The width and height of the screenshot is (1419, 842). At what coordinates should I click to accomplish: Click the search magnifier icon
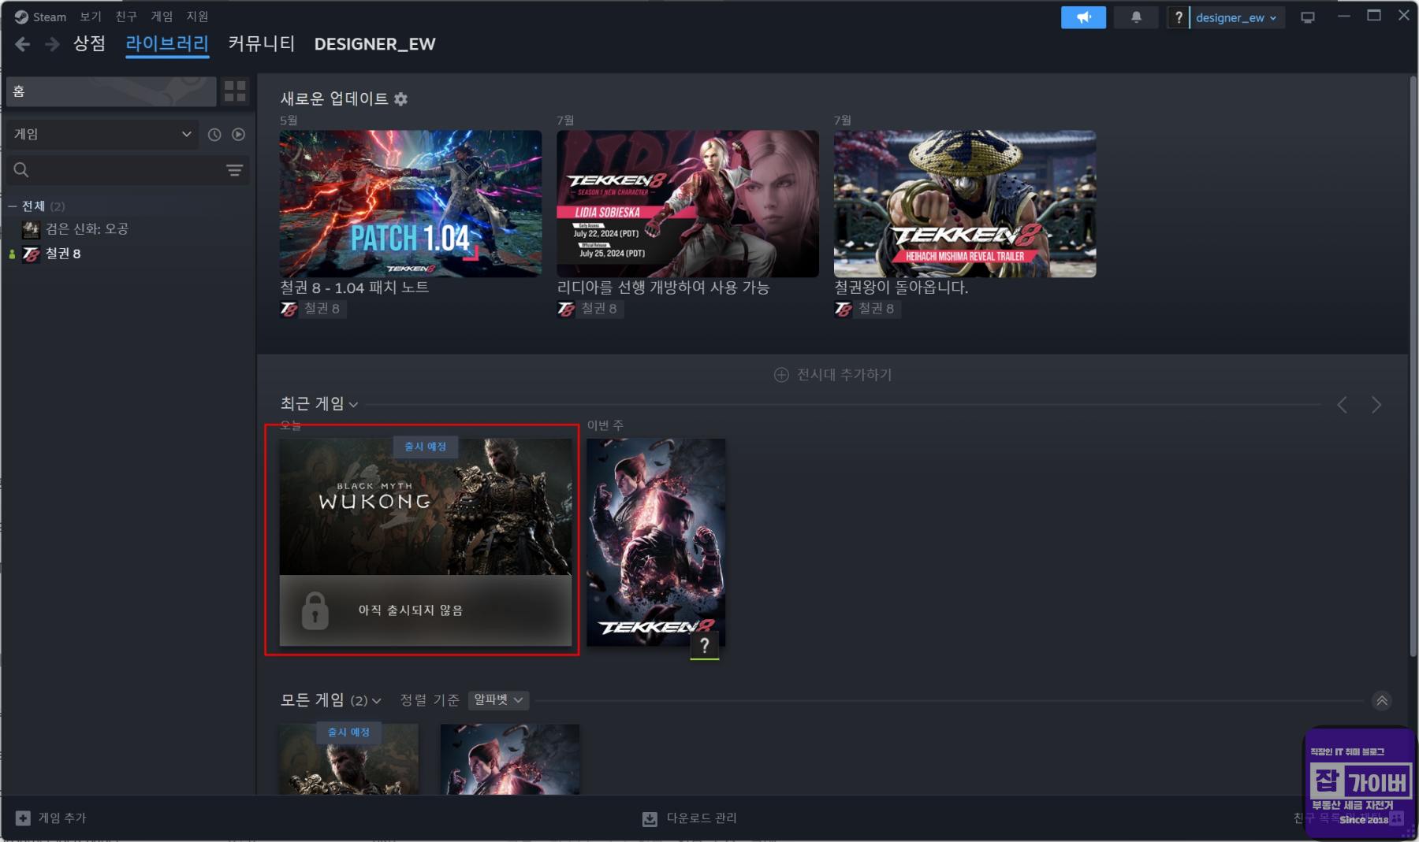[x=21, y=170]
